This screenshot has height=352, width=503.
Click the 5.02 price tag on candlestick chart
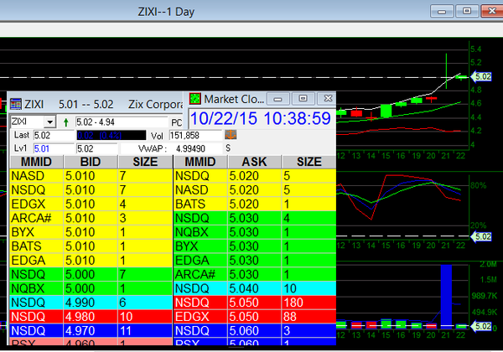(481, 76)
